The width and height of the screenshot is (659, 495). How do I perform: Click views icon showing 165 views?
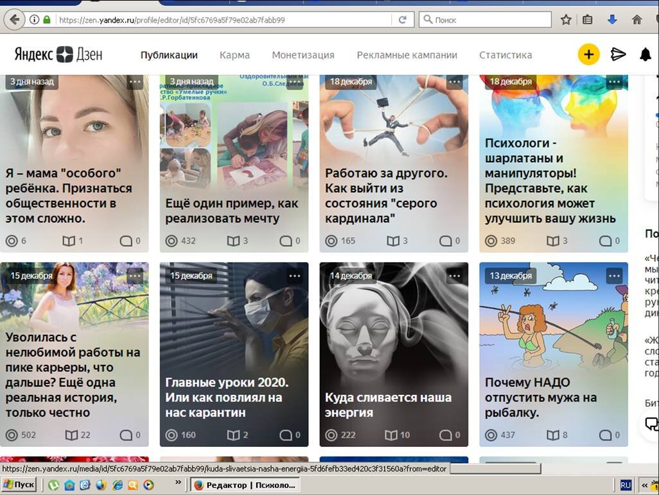pos(331,241)
